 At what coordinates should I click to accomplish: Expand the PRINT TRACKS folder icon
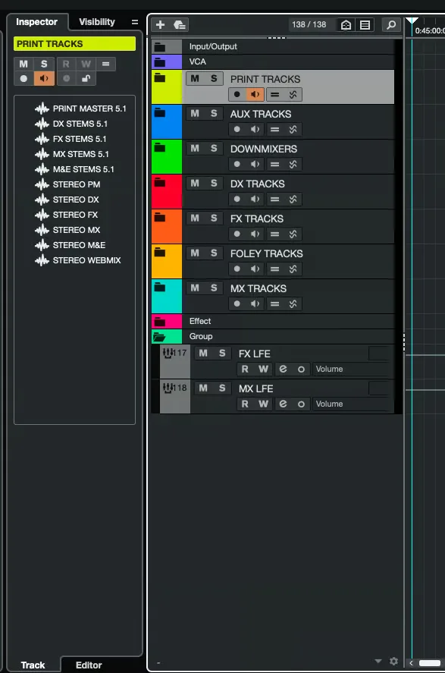coord(160,77)
